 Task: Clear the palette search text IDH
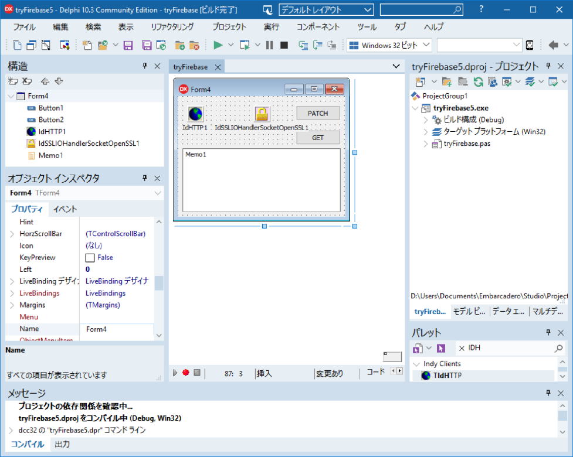[x=462, y=348]
